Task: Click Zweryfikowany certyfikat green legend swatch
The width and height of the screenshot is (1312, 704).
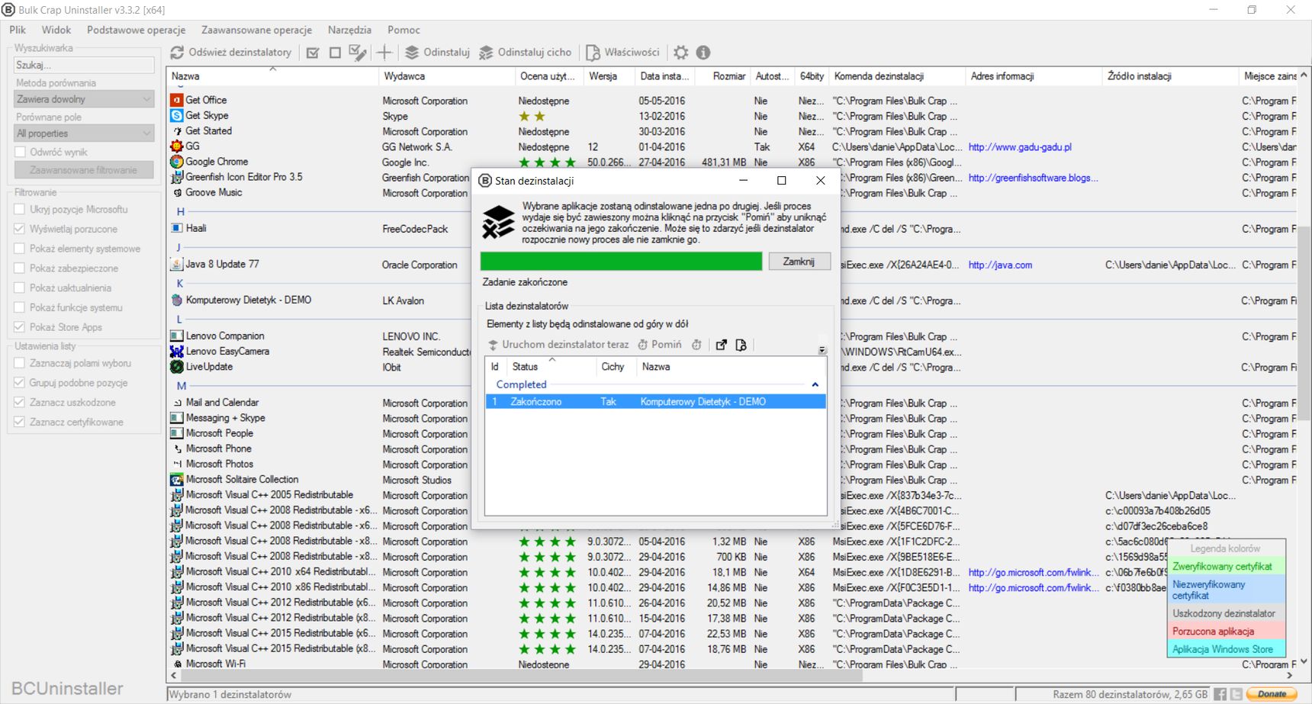Action: tap(1227, 567)
